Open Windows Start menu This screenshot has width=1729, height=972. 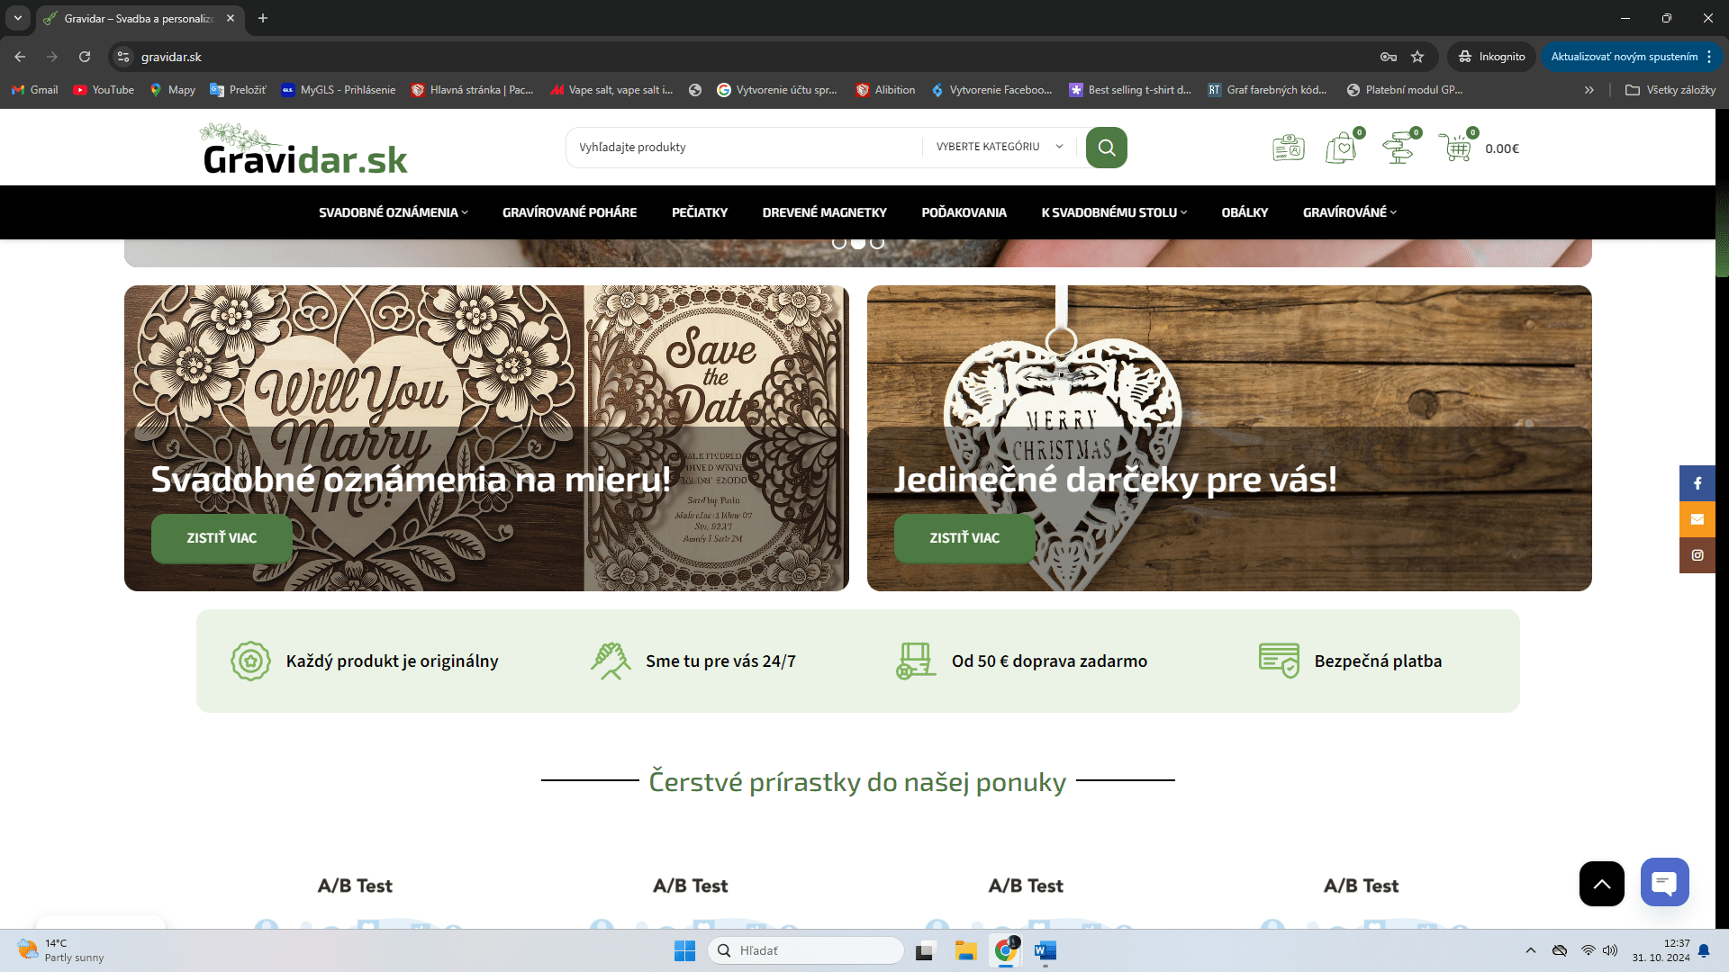click(x=684, y=950)
